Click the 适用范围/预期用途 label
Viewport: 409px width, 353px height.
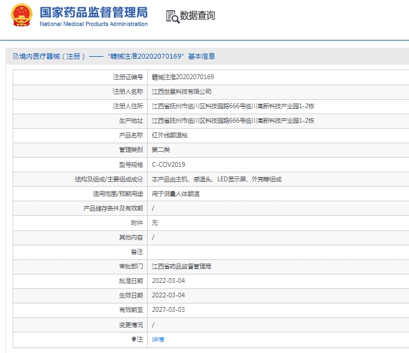pos(118,194)
